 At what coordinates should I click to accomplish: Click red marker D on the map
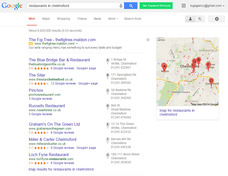click(x=211, y=83)
